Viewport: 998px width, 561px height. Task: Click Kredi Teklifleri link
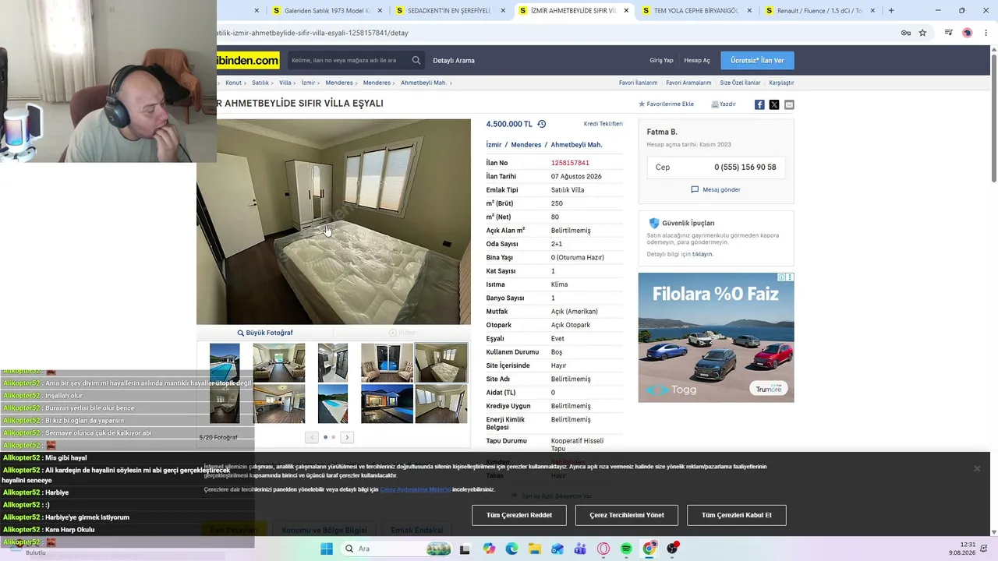[x=603, y=124]
